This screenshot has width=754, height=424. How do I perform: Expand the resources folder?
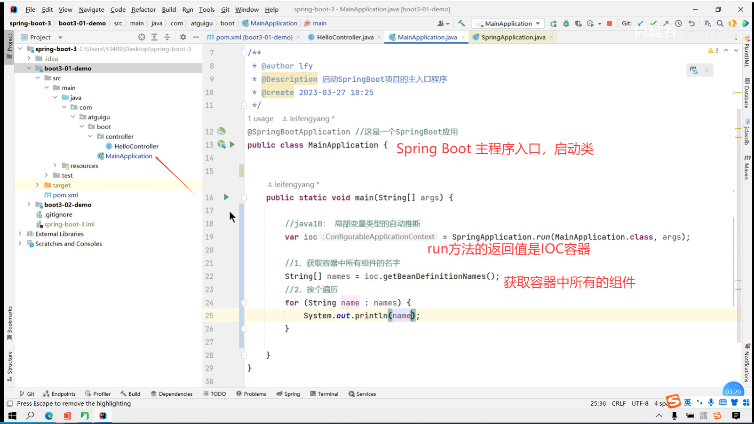(55, 165)
